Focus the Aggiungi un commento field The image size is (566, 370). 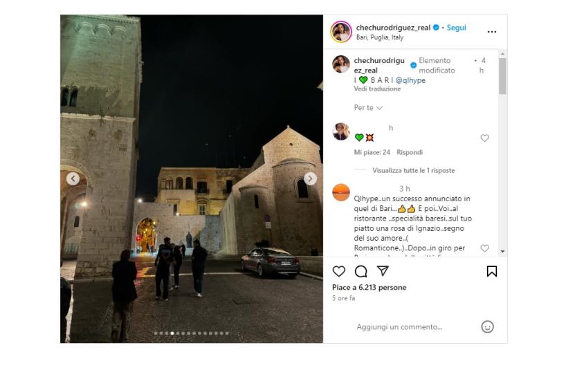(x=400, y=326)
